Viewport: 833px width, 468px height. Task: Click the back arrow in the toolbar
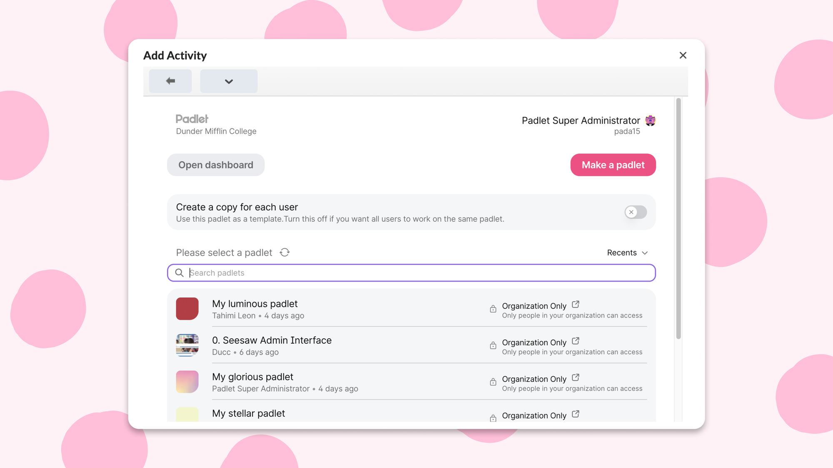point(170,81)
